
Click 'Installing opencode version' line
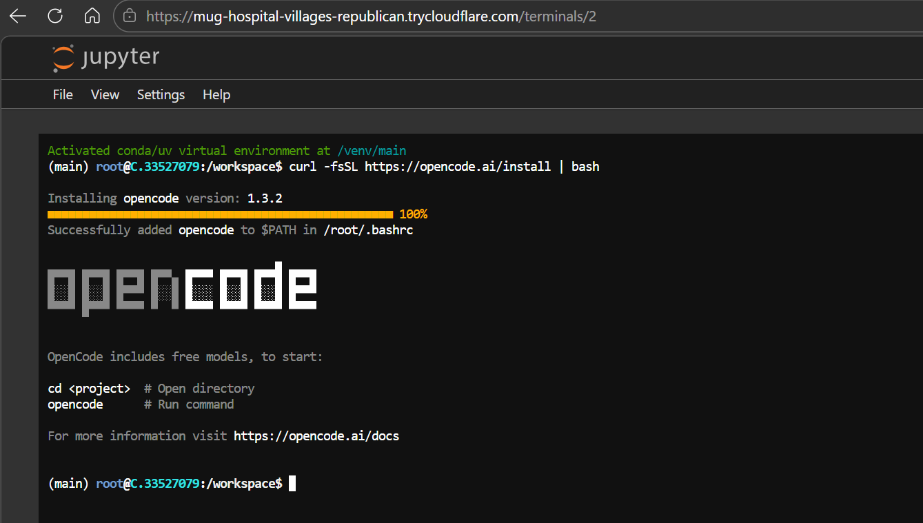tap(165, 198)
